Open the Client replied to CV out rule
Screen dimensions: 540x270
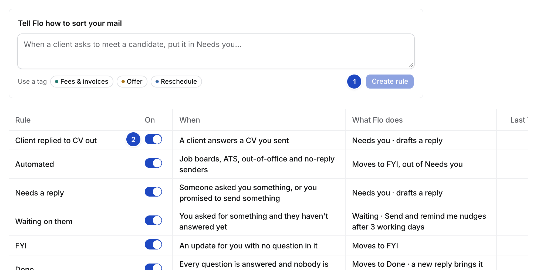pos(56,140)
